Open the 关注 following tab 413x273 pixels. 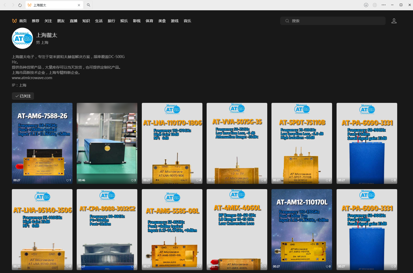[x=48, y=21]
